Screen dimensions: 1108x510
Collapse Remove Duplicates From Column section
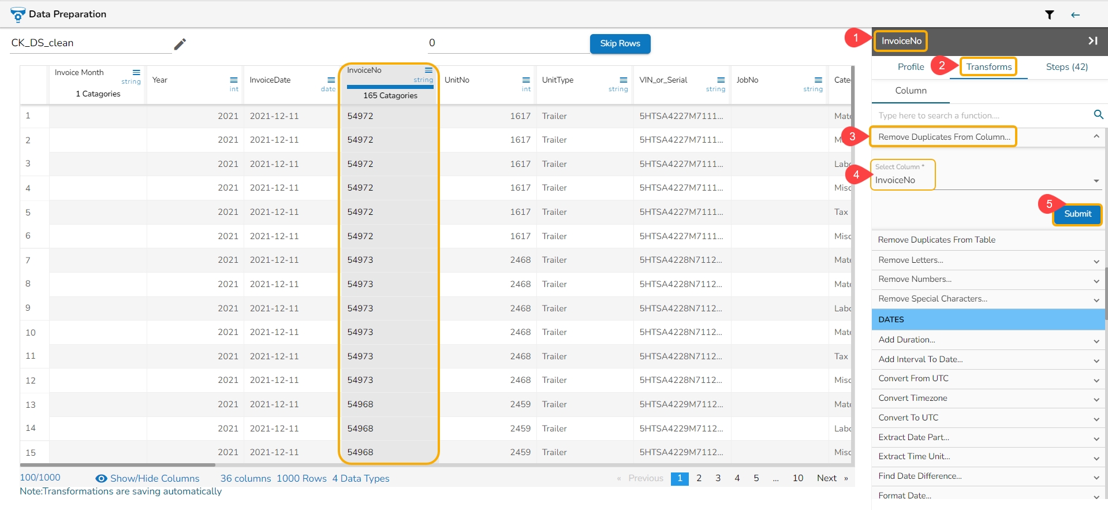(x=1095, y=137)
